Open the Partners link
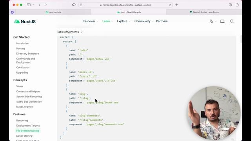The height and width of the screenshot is (141, 251). pos(162,21)
